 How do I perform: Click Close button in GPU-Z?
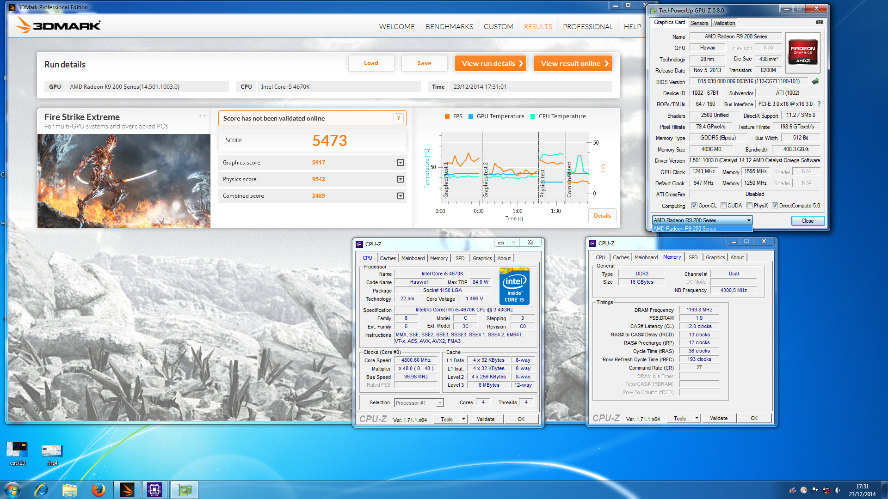pos(808,221)
